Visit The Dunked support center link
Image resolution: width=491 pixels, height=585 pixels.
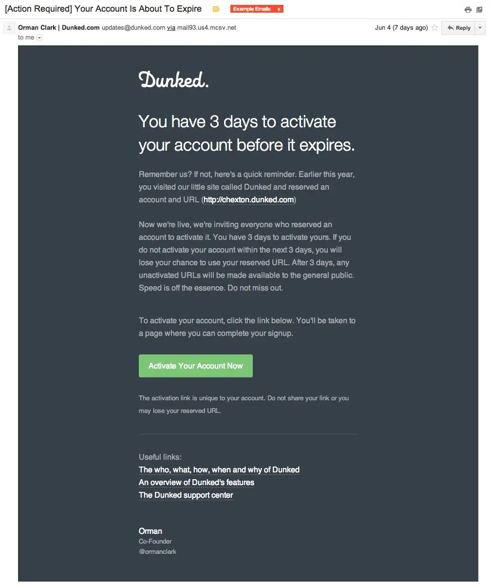[186, 495]
